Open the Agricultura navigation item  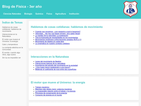[x=61, y=14]
